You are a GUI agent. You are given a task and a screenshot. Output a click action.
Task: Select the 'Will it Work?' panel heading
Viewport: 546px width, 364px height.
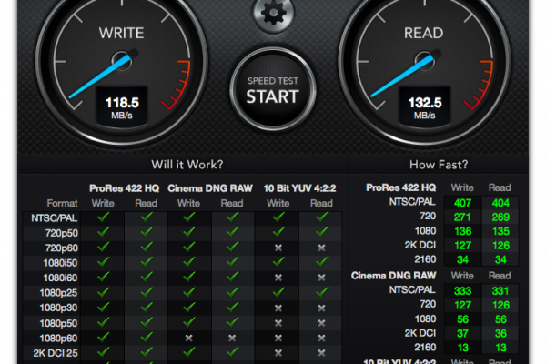(x=187, y=165)
